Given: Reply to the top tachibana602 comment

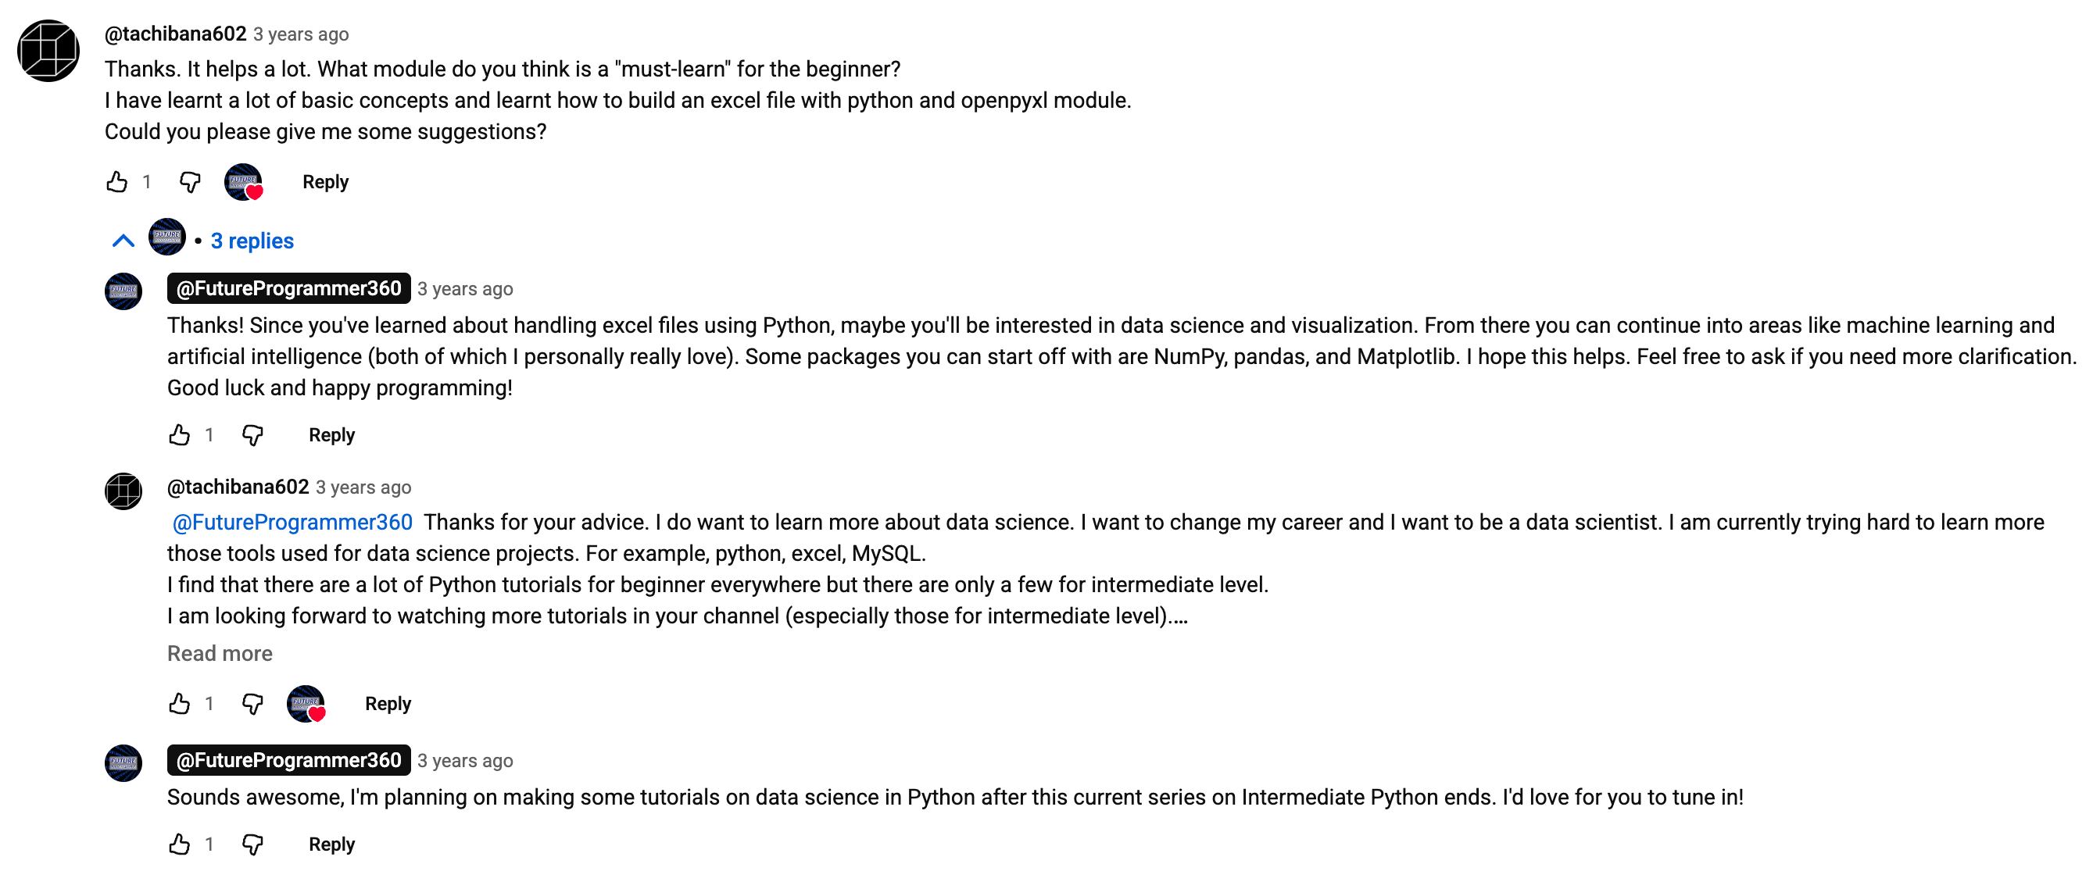Looking at the screenshot, I should coord(325,182).
